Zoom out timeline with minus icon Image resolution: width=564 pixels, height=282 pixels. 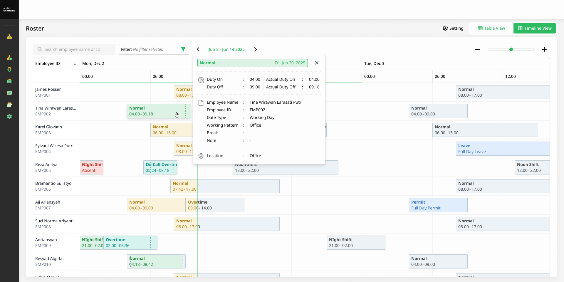(478, 49)
